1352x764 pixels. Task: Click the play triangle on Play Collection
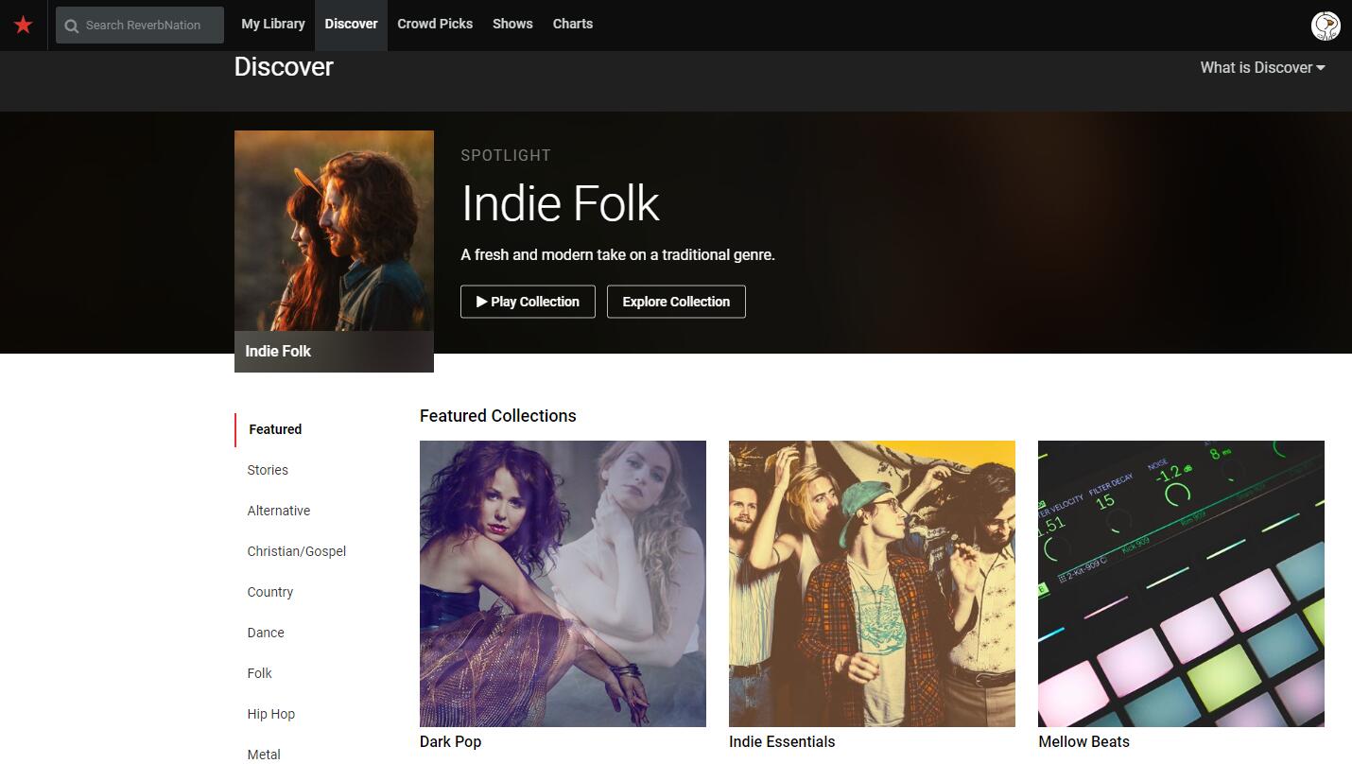coord(484,301)
